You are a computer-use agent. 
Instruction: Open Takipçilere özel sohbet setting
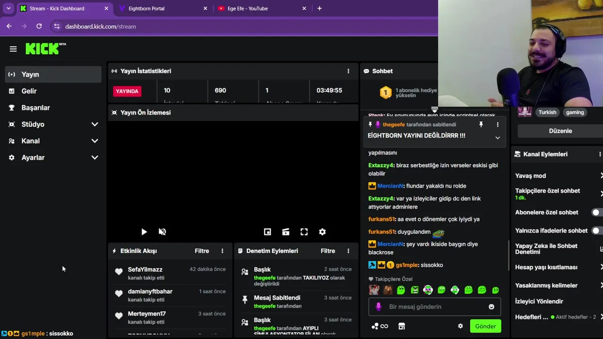pos(559,194)
